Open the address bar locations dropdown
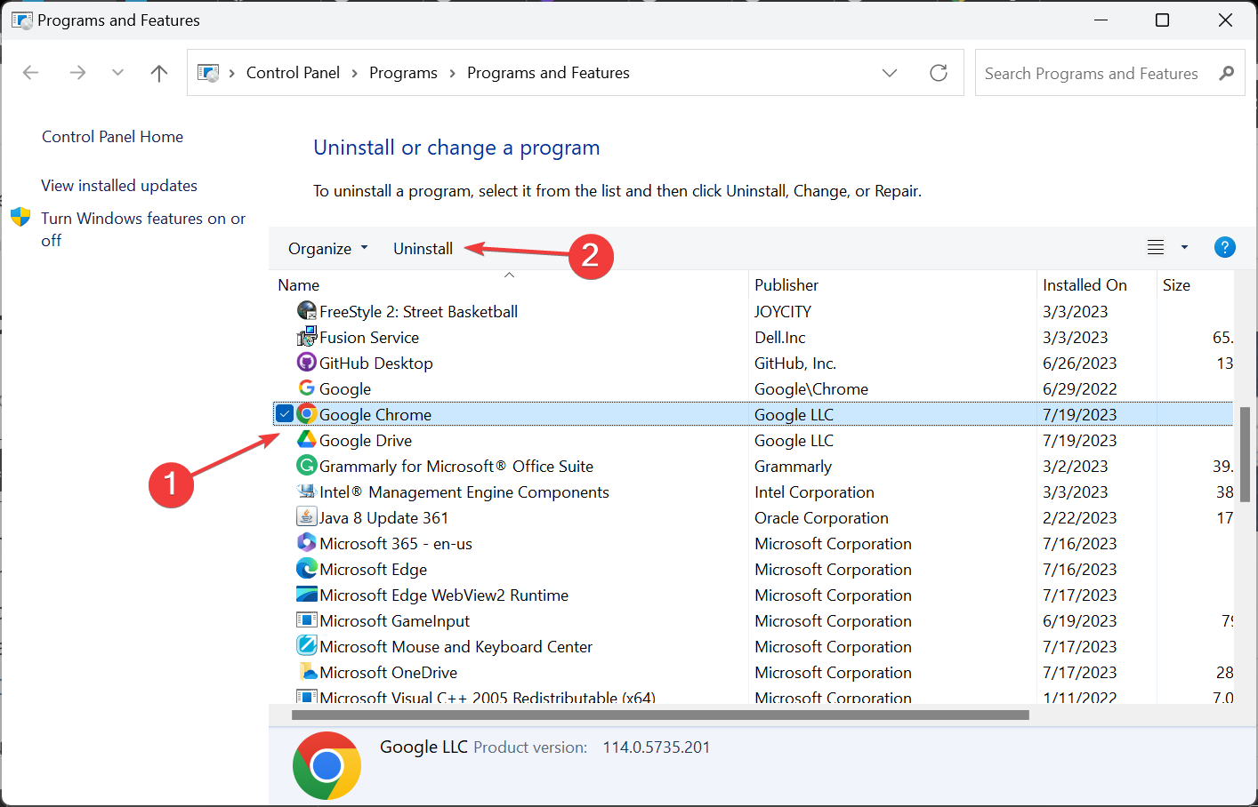Viewport: 1258px width, 807px height. (889, 73)
